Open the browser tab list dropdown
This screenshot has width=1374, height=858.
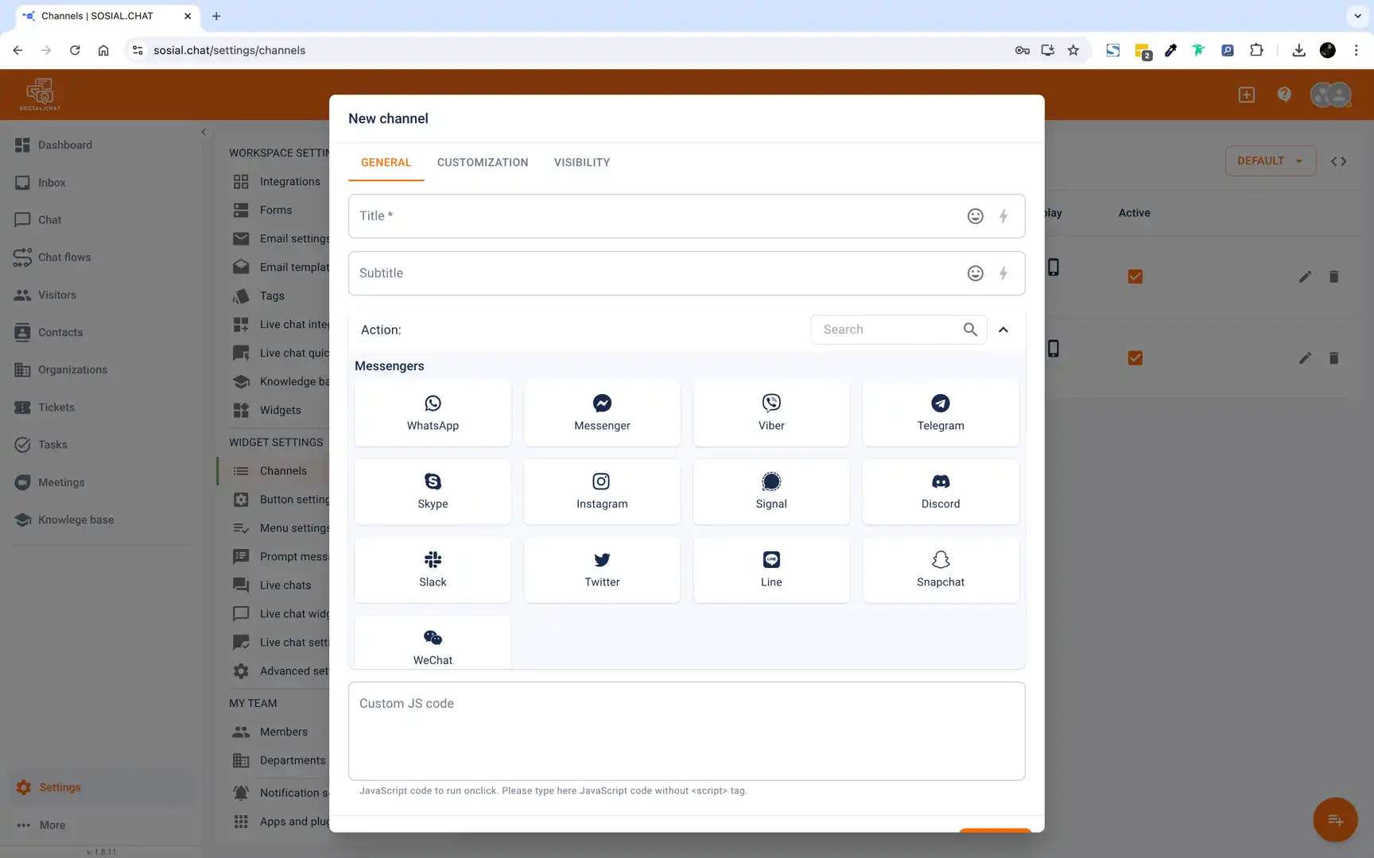tap(1357, 16)
